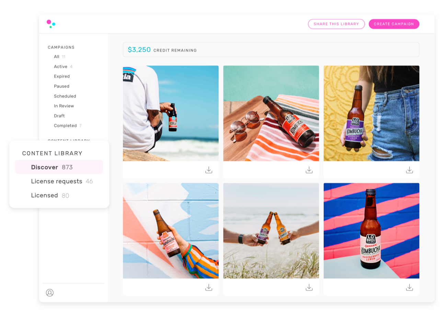
Task: Show All campaigns
Action: 57,57
